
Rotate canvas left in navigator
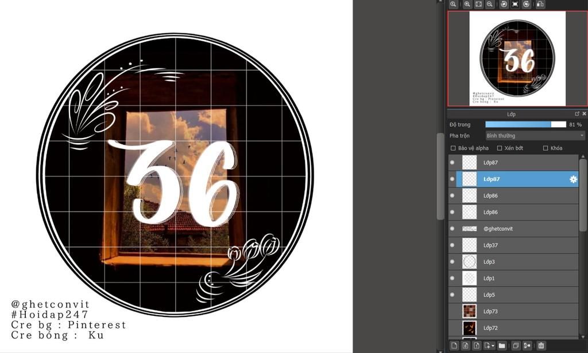[x=504, y=4]
